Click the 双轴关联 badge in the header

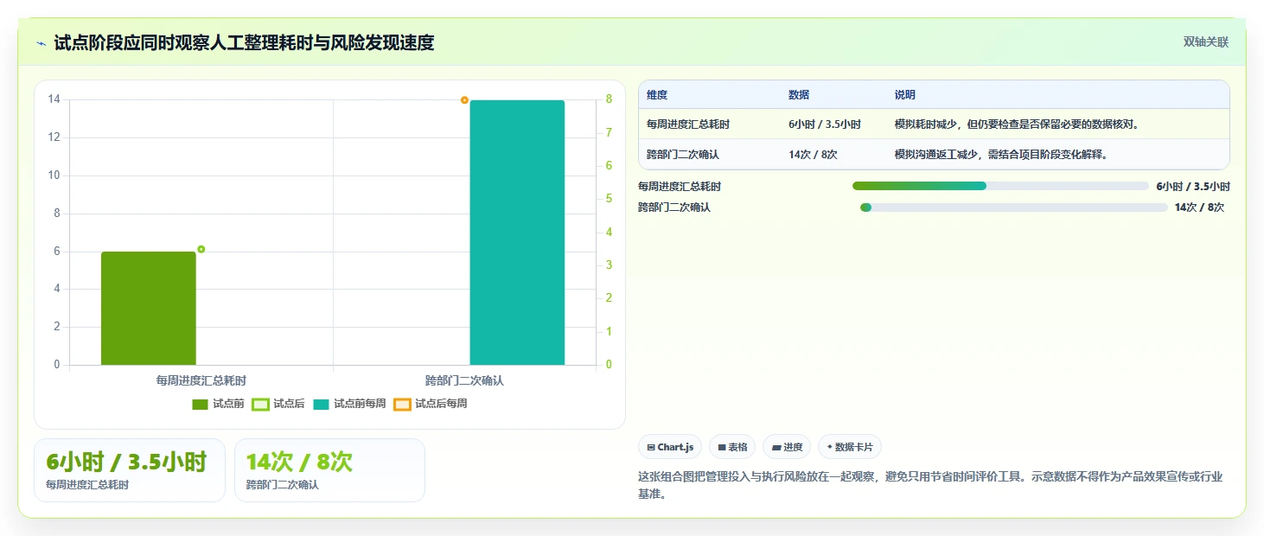pyautogui.click(x=1206, y=42)
